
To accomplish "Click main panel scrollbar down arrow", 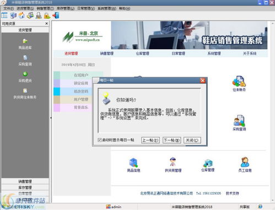I will click(272, 200).
